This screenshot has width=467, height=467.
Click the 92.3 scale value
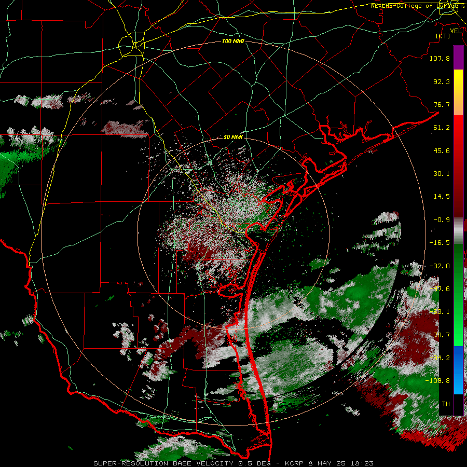coord(442,81)
